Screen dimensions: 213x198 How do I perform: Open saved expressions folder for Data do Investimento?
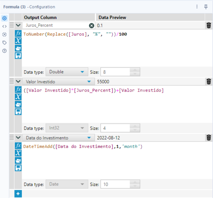[18, 160]
